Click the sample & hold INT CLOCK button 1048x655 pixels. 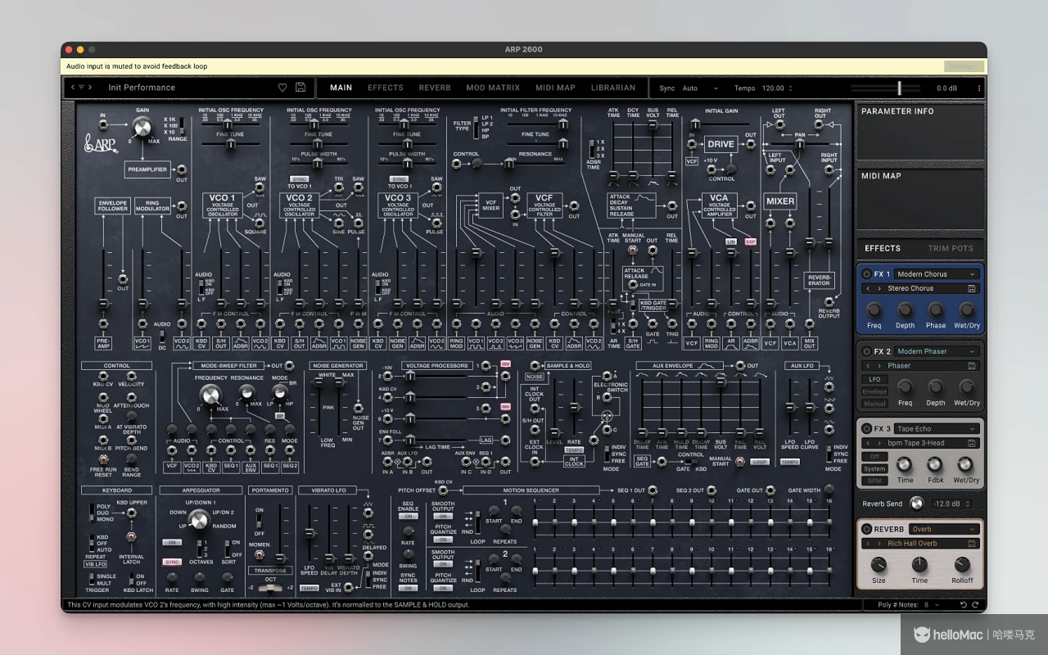(x=574, y=462)
